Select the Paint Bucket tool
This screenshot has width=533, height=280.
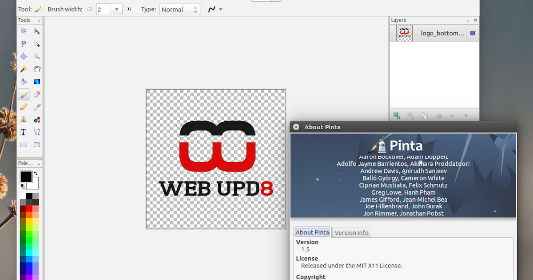[23, 81]
